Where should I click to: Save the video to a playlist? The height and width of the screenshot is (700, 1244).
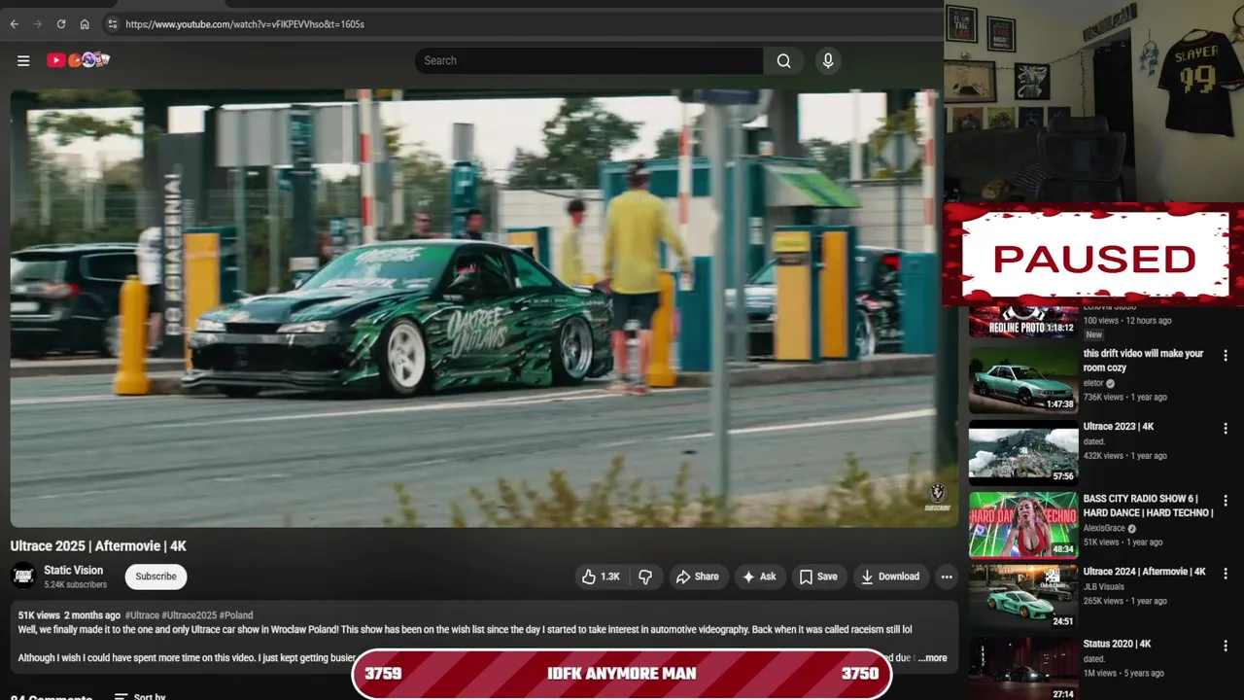click(818, 577)
